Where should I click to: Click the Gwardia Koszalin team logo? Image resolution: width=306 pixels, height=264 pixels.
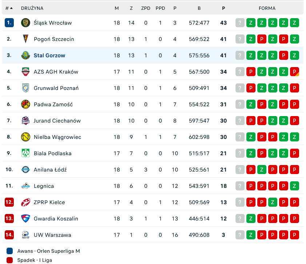[x=25, y=218]
